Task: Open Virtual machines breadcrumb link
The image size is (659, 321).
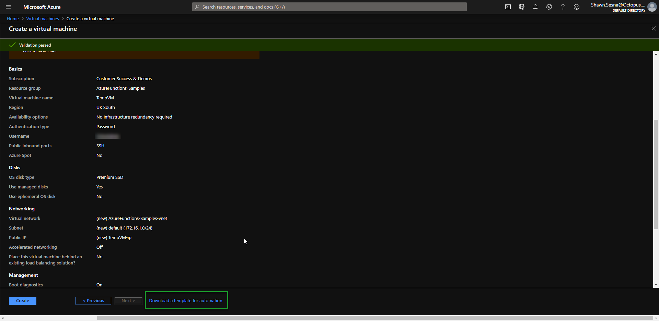Action: click(x=43, y=19)
